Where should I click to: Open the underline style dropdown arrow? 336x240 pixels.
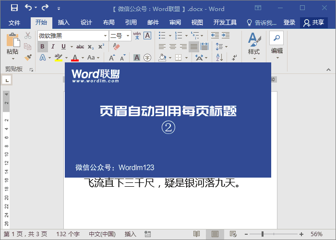click(x=72, y=47)
